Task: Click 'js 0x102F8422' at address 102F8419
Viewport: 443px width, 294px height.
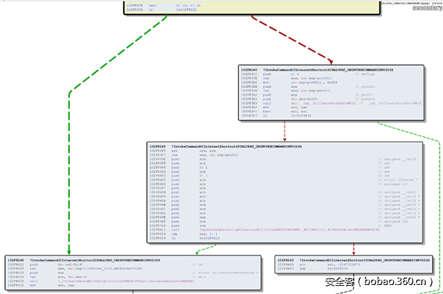Action: coord(185,238)
